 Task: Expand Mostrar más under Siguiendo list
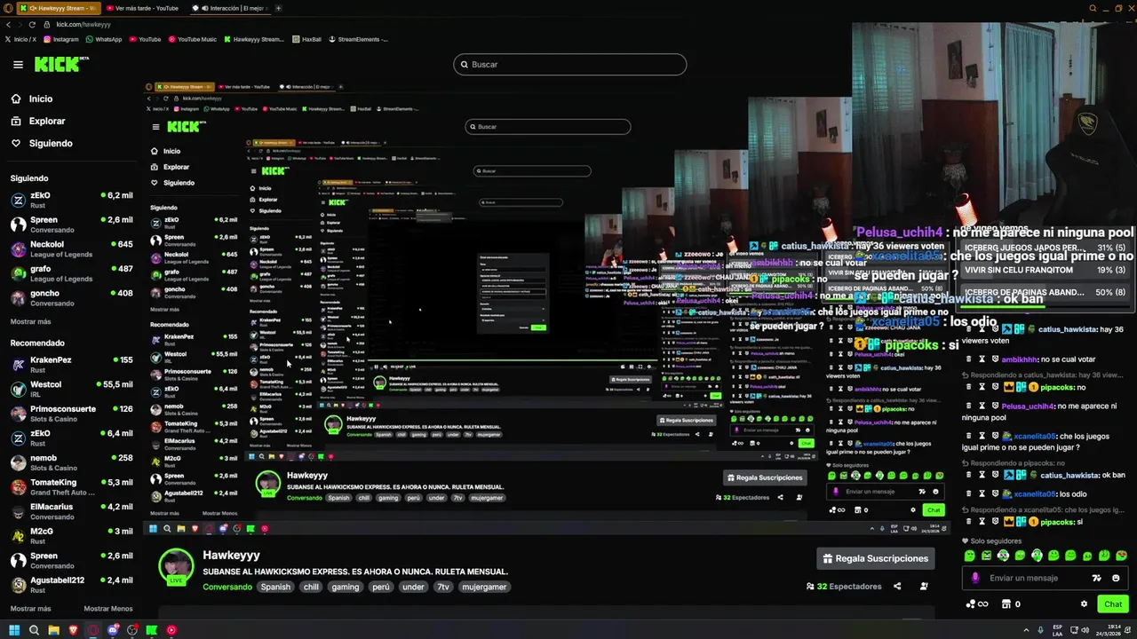pyautogui.click(x=30, y=321)
